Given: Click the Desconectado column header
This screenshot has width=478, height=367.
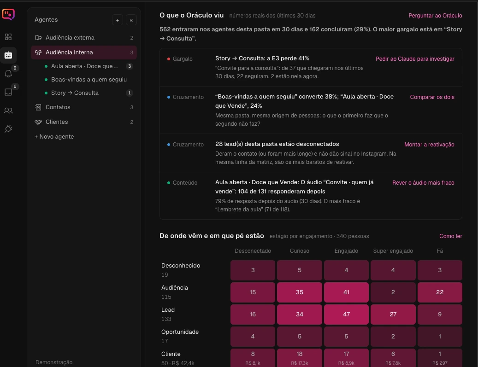Looking at the screenshot, I should click(253, 251).
